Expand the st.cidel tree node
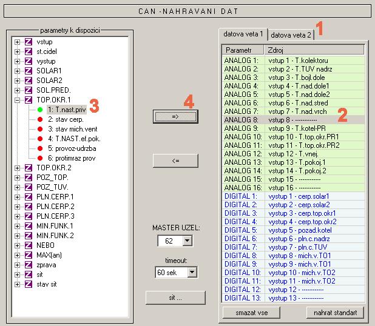Image resolution: width=375 pixels, height=326 pixels. (17, 52)
